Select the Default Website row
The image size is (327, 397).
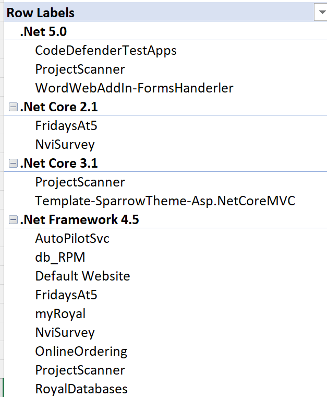(x=82, y=276)
